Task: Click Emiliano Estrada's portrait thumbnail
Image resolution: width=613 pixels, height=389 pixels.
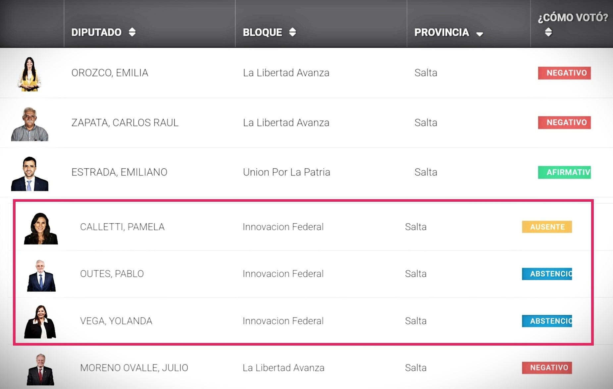Action: click(29, 174)
